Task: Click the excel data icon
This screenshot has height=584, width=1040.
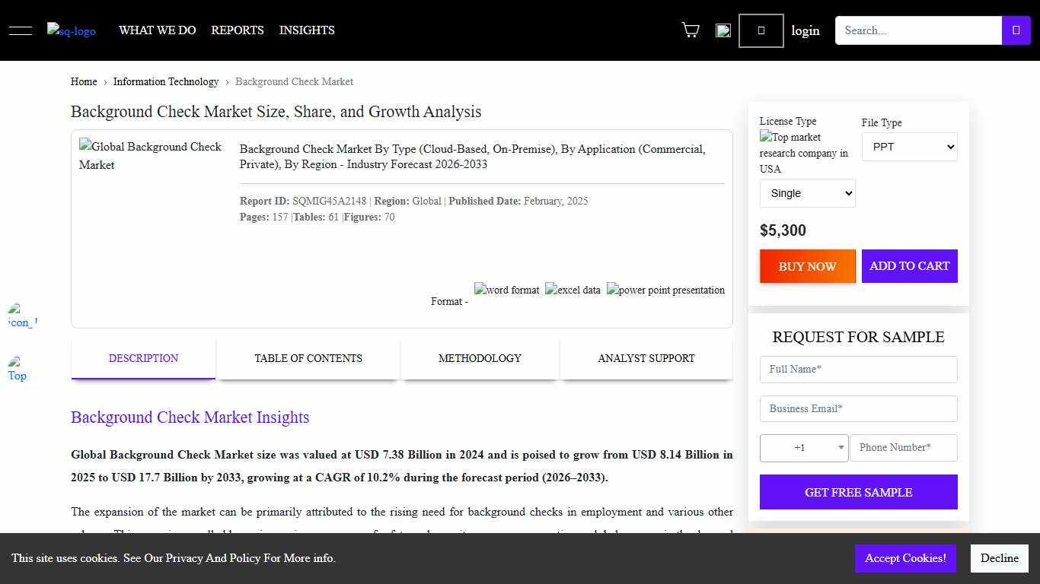Action: pos(573,290)
